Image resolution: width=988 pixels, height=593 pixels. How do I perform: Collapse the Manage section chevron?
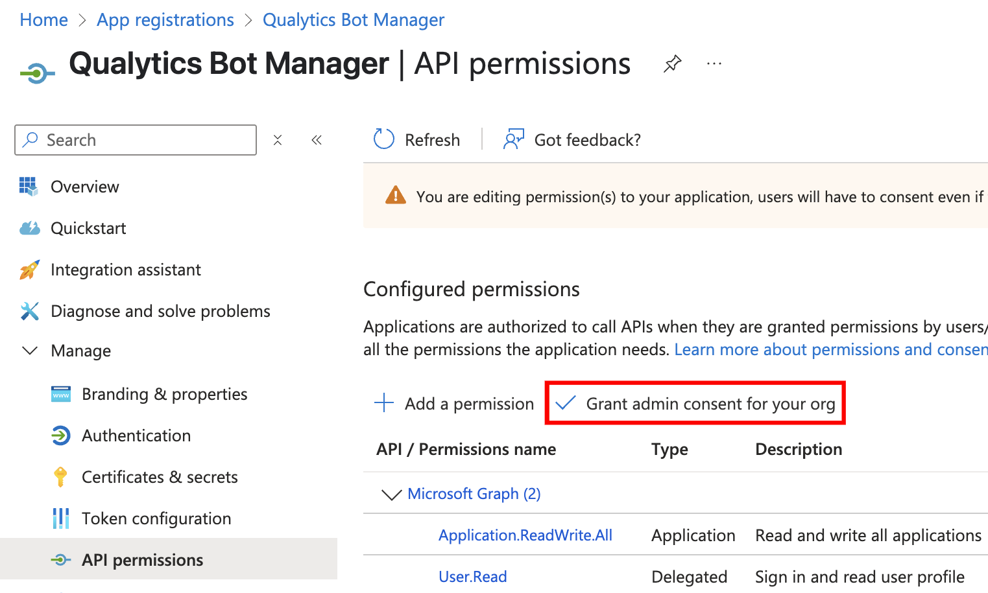coord(30,351)
